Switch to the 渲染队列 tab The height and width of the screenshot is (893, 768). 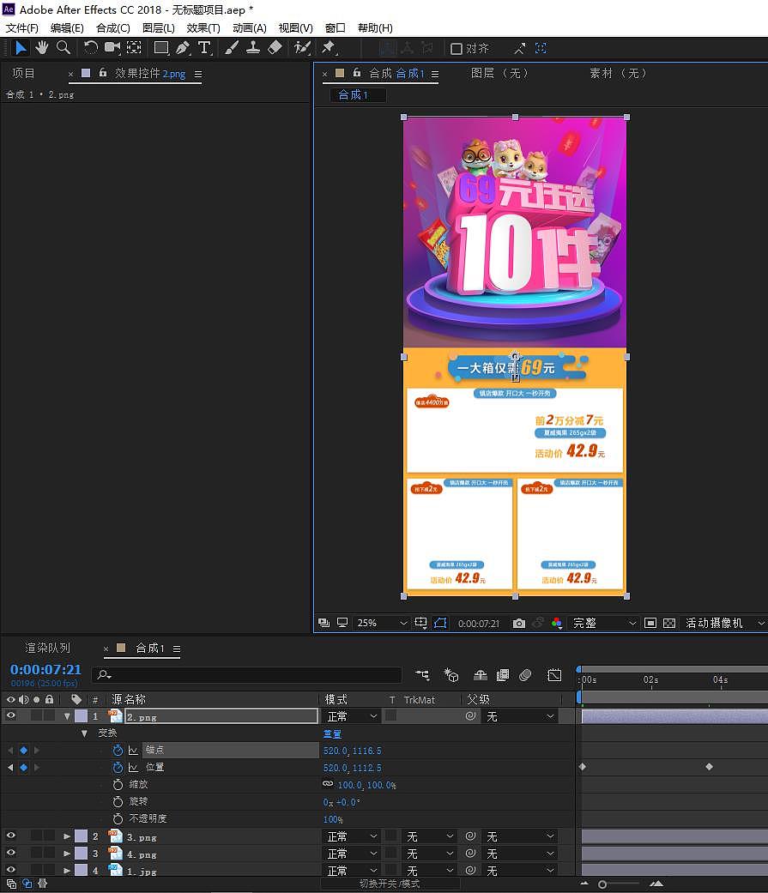point(47,649)
